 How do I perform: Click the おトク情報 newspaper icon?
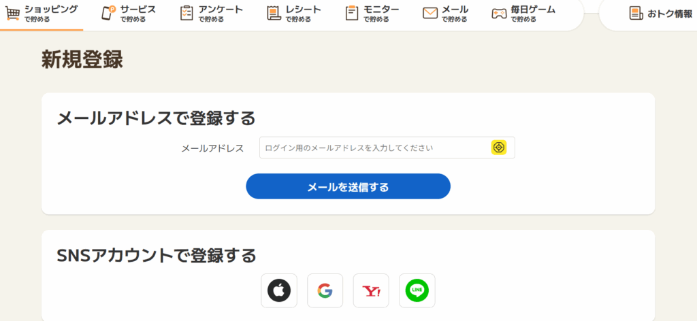pos(636,14)
